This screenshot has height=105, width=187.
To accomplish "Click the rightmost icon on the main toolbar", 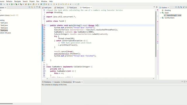I will pos(78,4).
